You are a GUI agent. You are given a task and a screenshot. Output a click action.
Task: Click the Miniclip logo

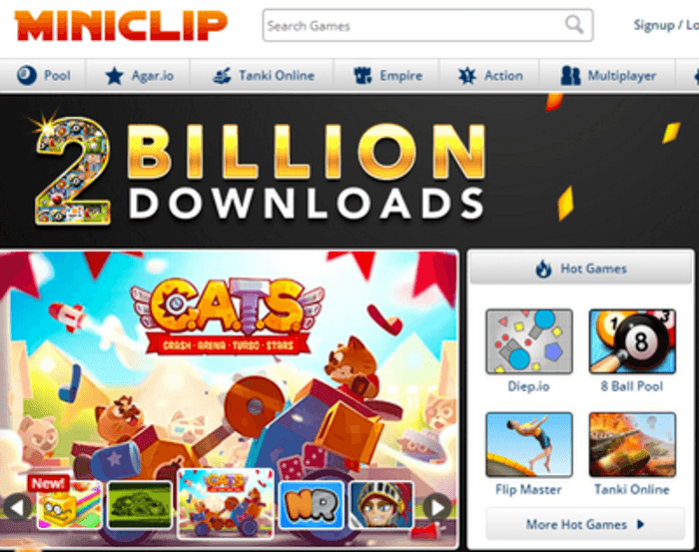[x=121, y=25]
